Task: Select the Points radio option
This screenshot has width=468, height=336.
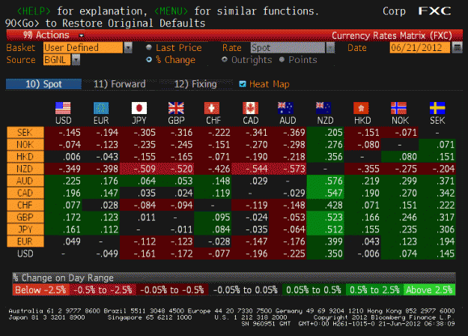Action: pyautogui.click(x=282, y=59)
